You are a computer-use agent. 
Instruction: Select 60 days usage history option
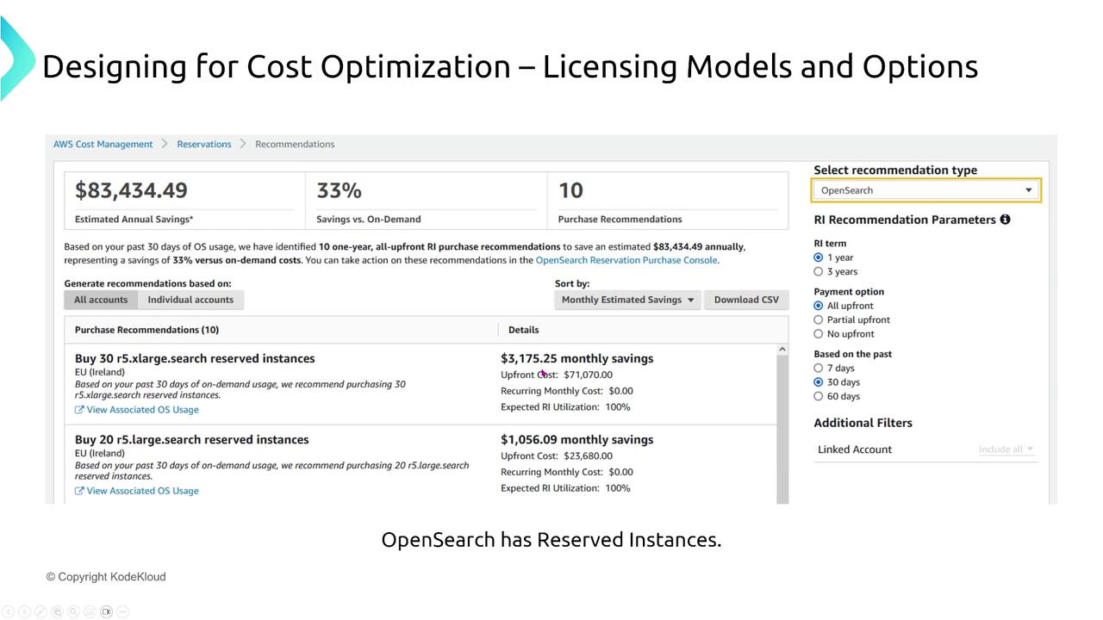tap(819, 397)
